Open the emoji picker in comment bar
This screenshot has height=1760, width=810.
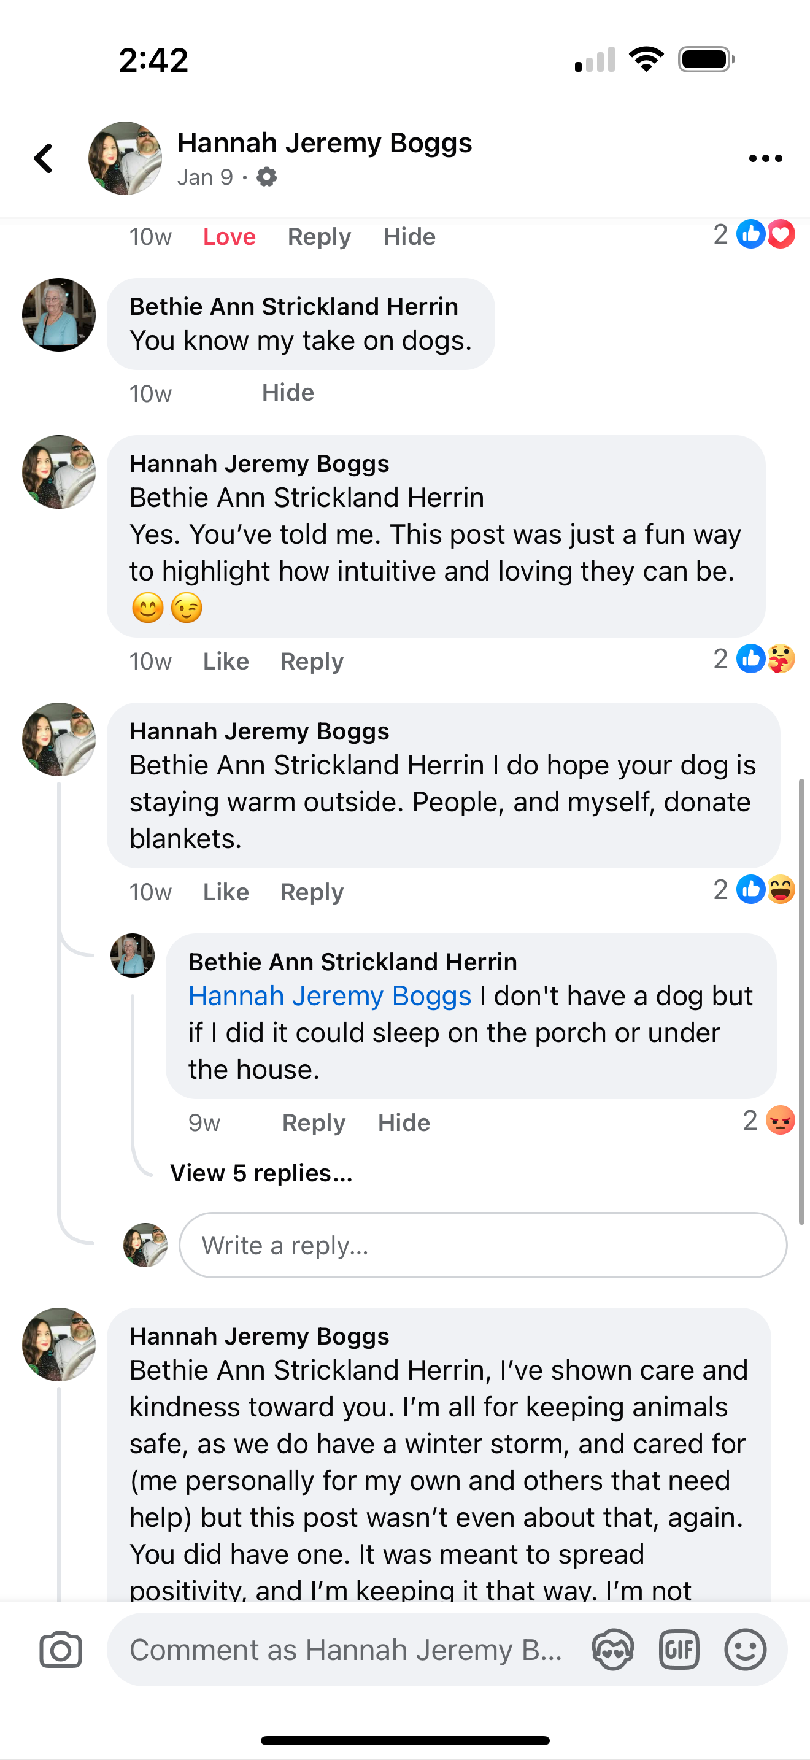[744, 1650]
